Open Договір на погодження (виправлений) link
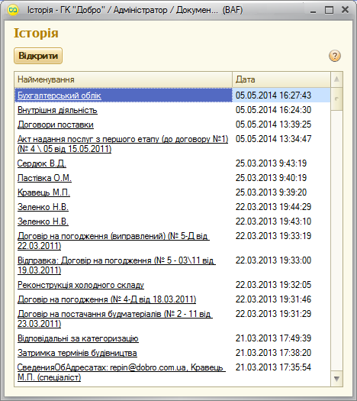 [x=114, y=241]
